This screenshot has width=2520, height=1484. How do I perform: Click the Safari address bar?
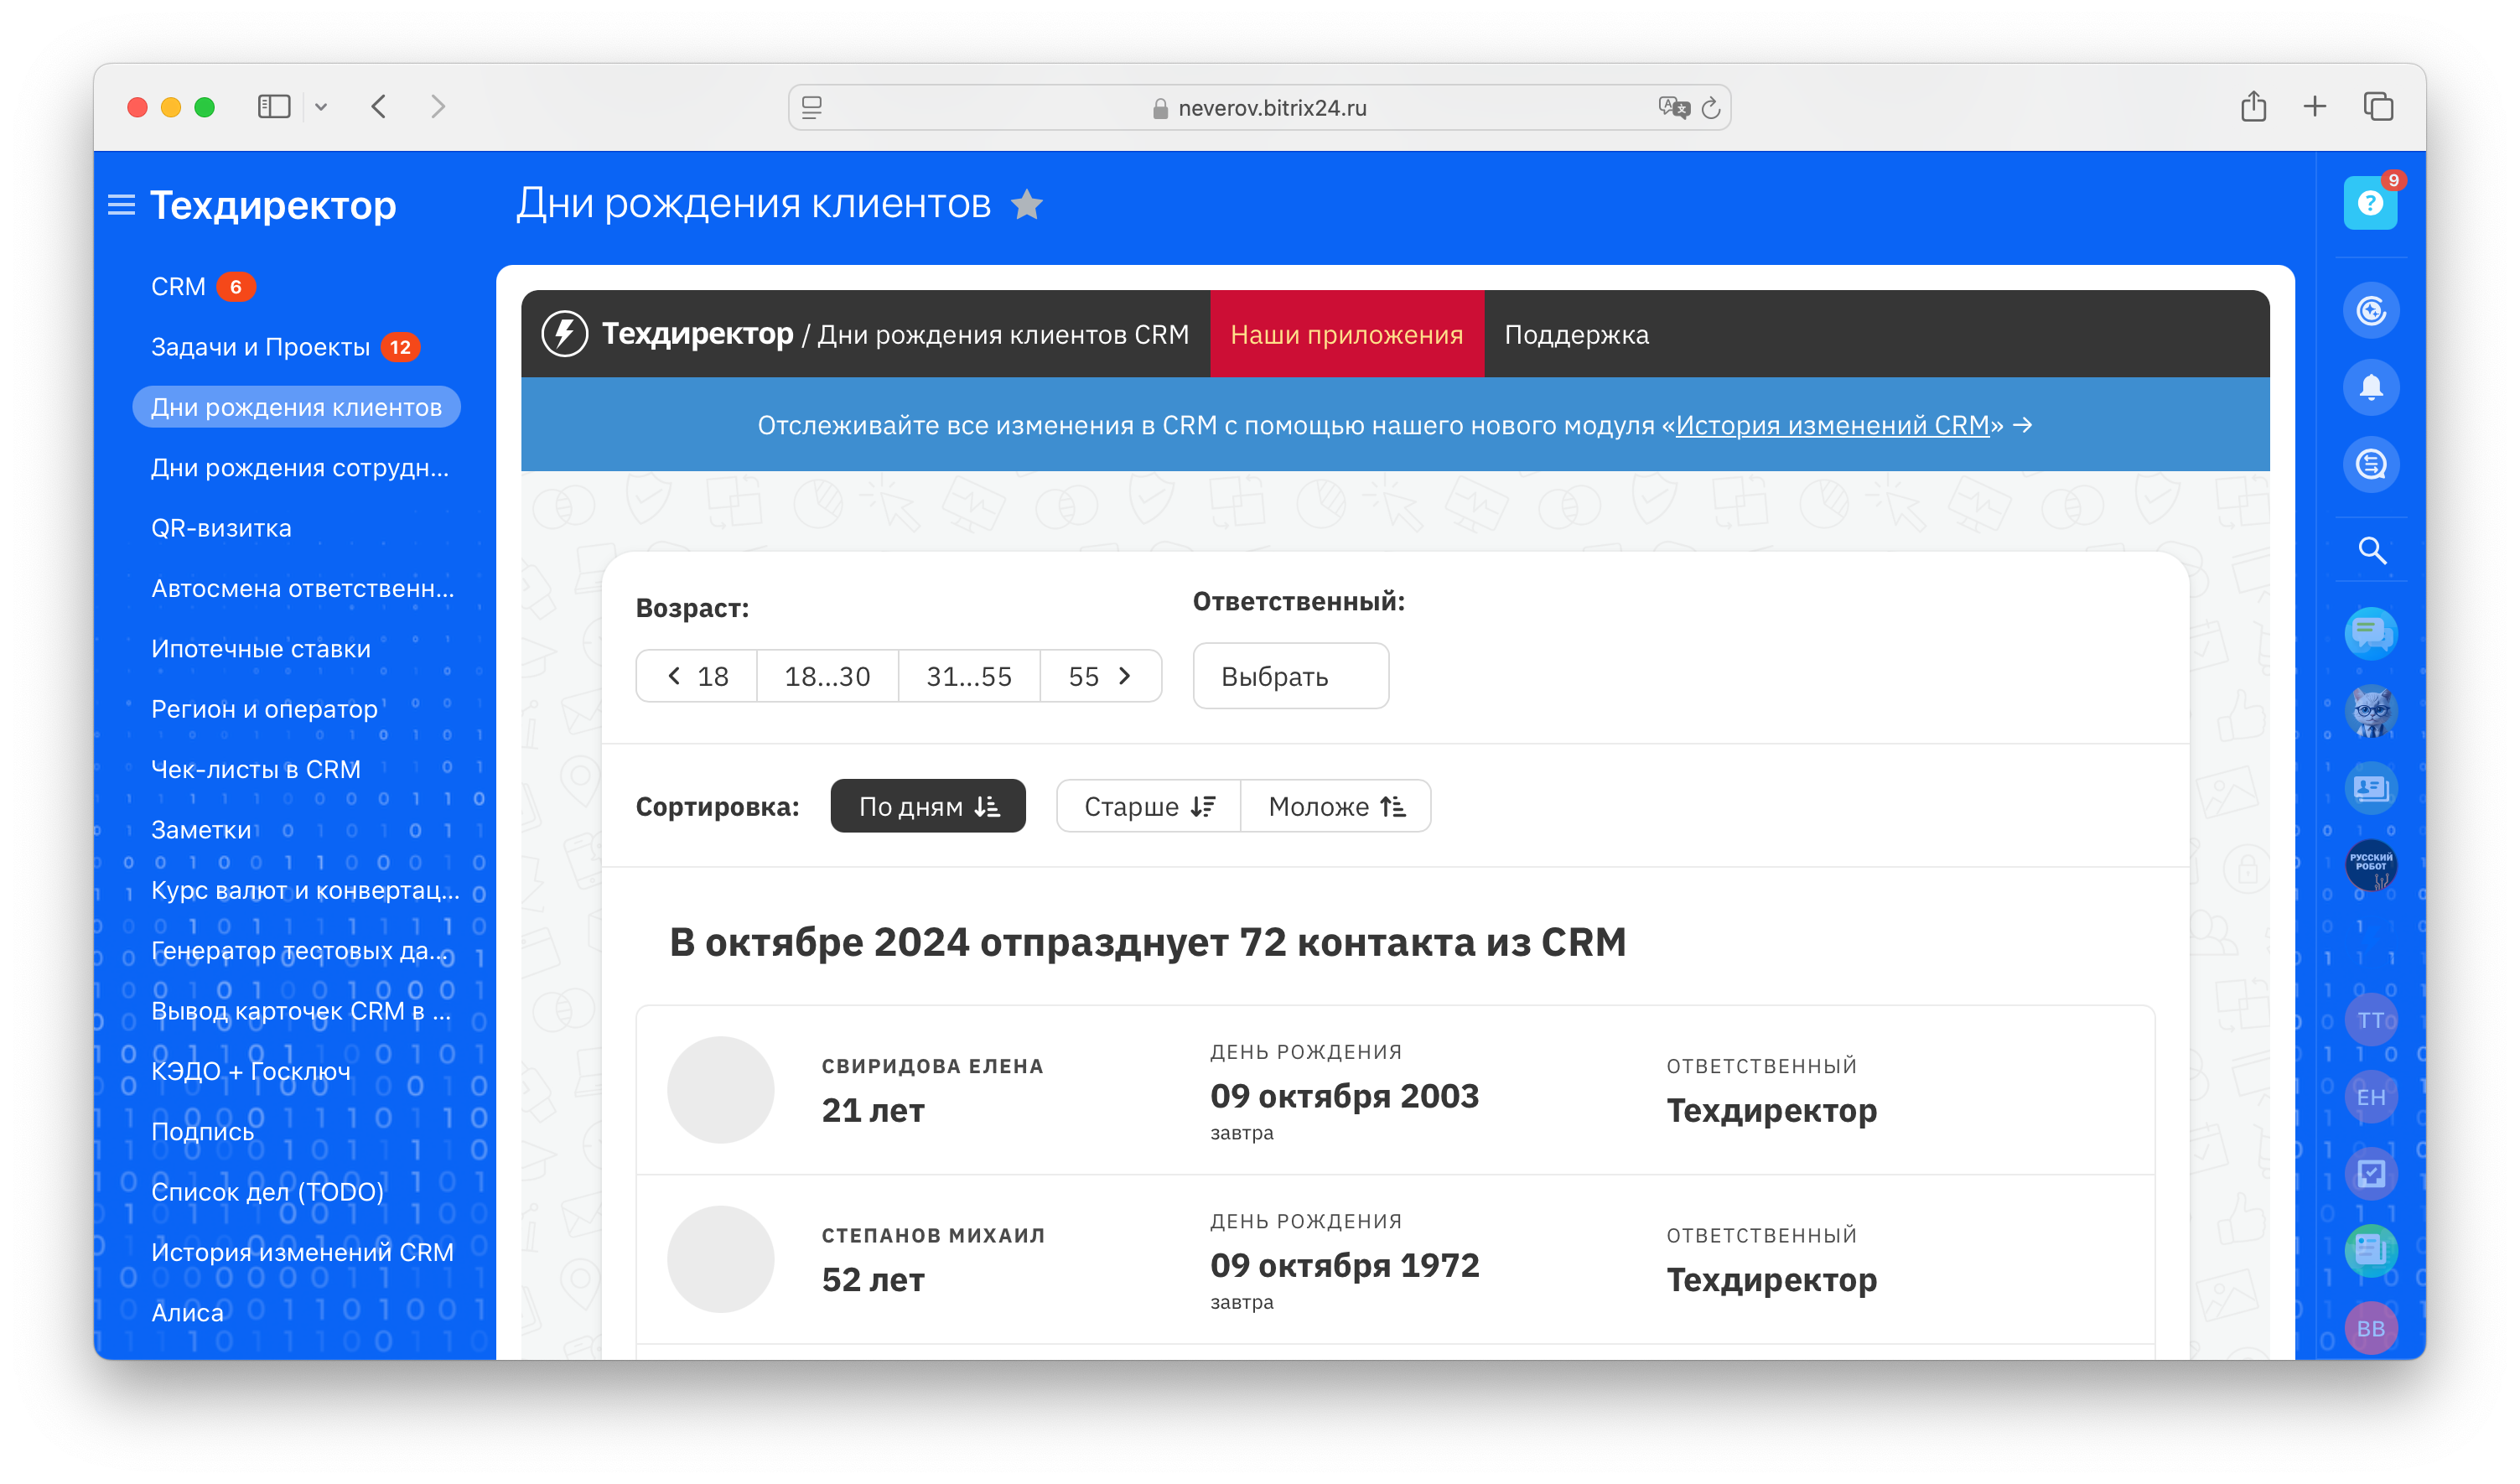click(1258, 108)
